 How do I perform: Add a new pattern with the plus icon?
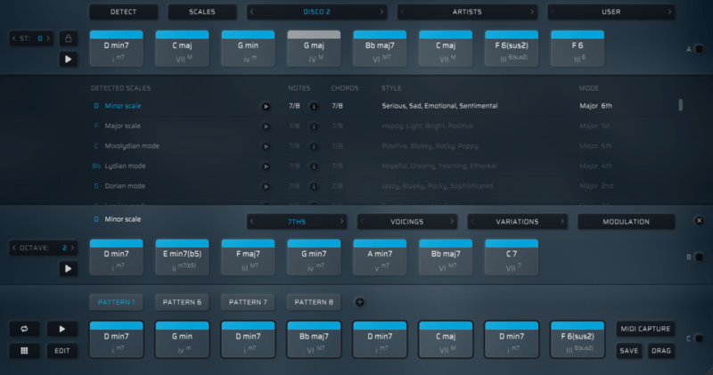[359, 302]
